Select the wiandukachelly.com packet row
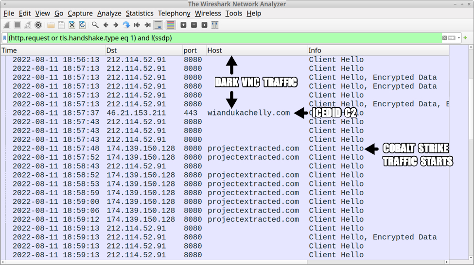The height and width of the screenshot is (265, 474). click(248, 113)
